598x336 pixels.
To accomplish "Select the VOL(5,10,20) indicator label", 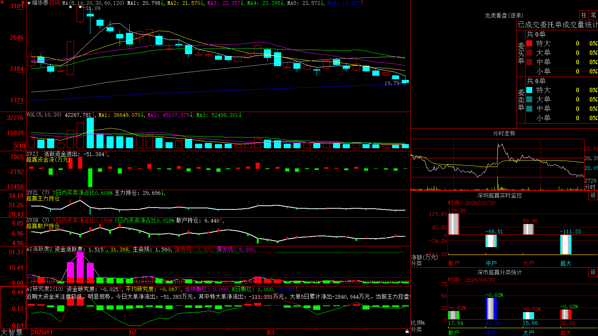I will pos(44,115).
